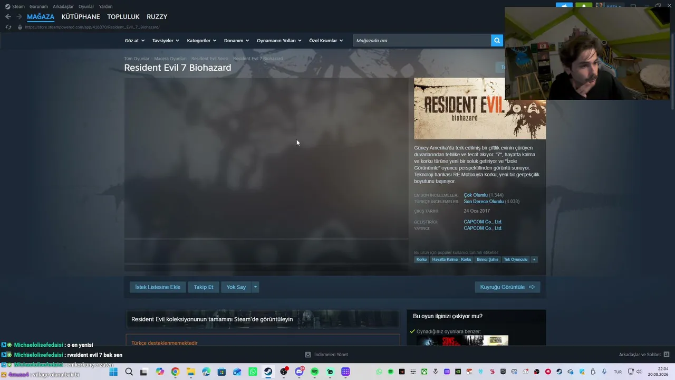Select the Birinci Şahıs tag
This screenshot has height=380, width=675.
pos(487,260)
